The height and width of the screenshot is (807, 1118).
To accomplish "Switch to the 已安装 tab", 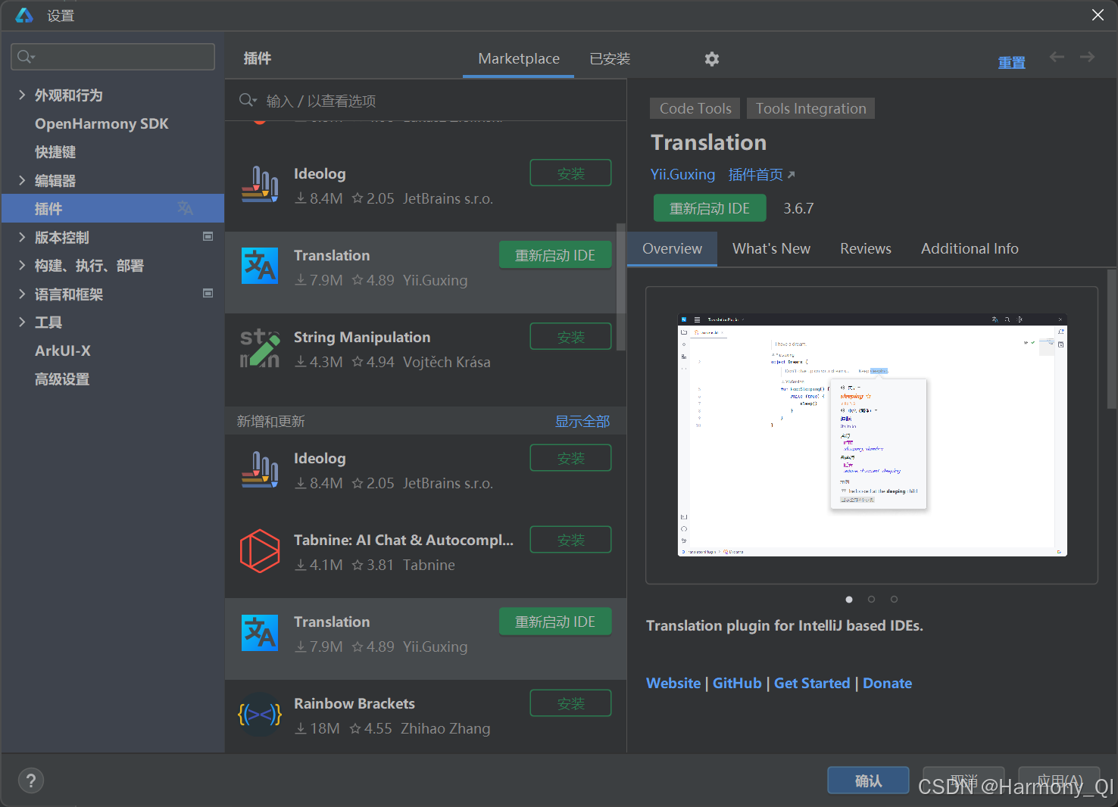I will pyautogui.click(x=610, y=58).
